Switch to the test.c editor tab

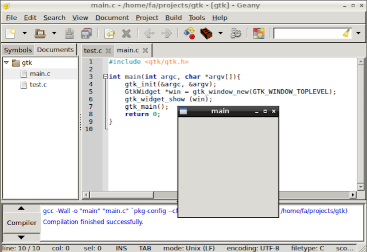(x=93, y=50)
